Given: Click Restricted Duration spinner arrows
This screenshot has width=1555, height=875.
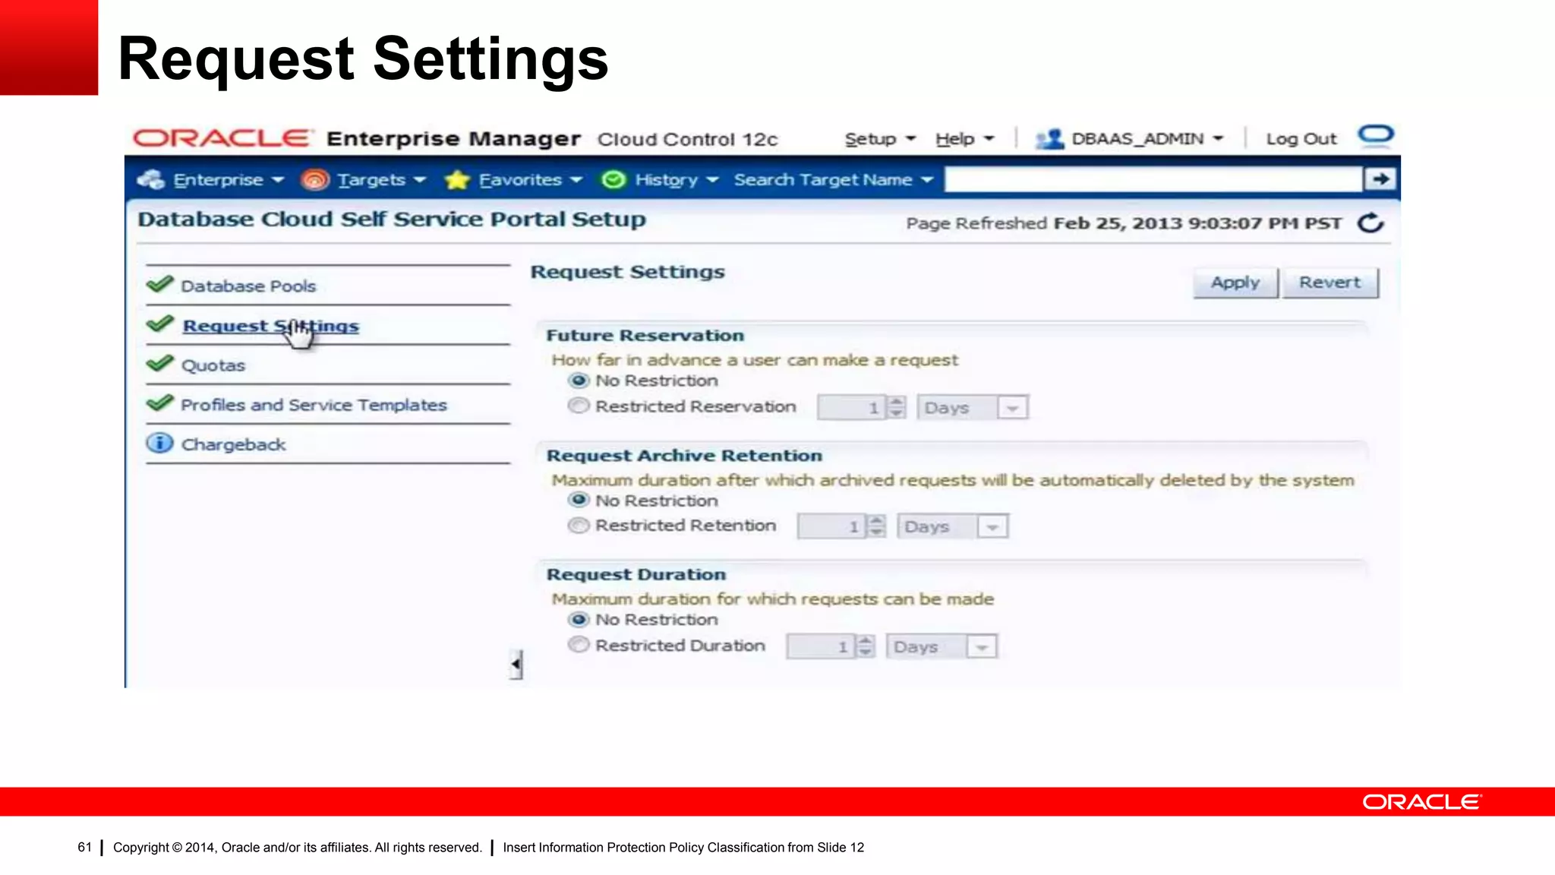Looking at the screenshot, I should (x=866, y=646).
